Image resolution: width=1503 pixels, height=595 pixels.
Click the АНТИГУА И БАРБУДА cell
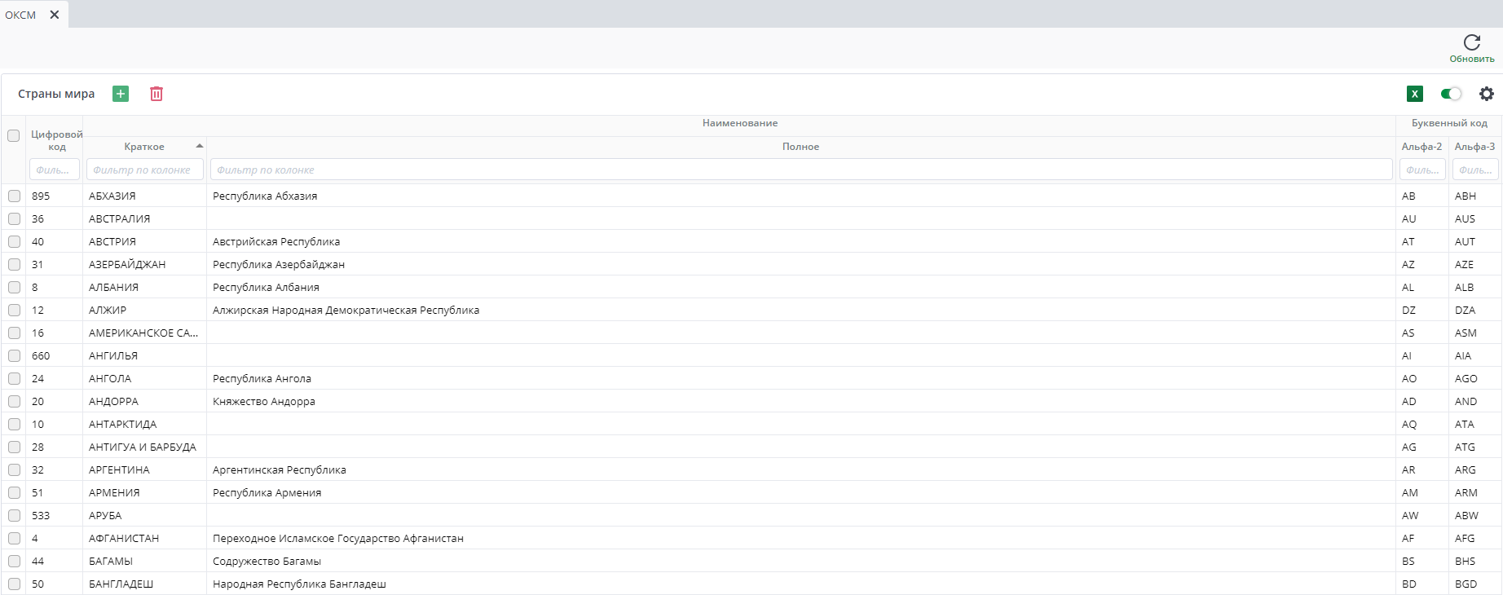[x=144, y=447]
